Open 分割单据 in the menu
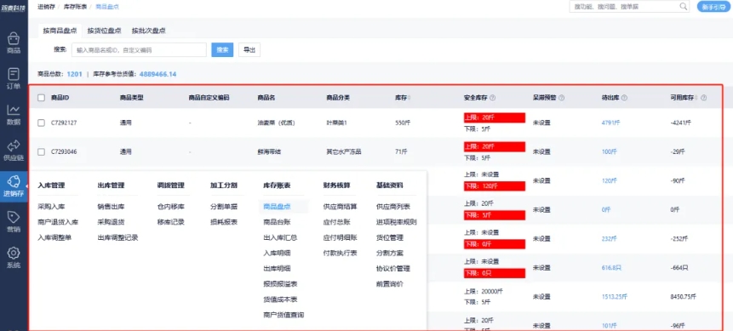The height and width of the screenshot is (331, 733). 224,207
